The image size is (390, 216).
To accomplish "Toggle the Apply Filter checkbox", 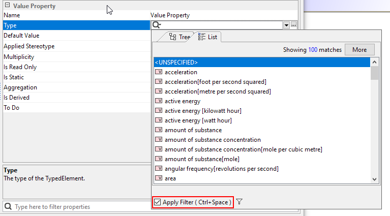I will [158, 202].
